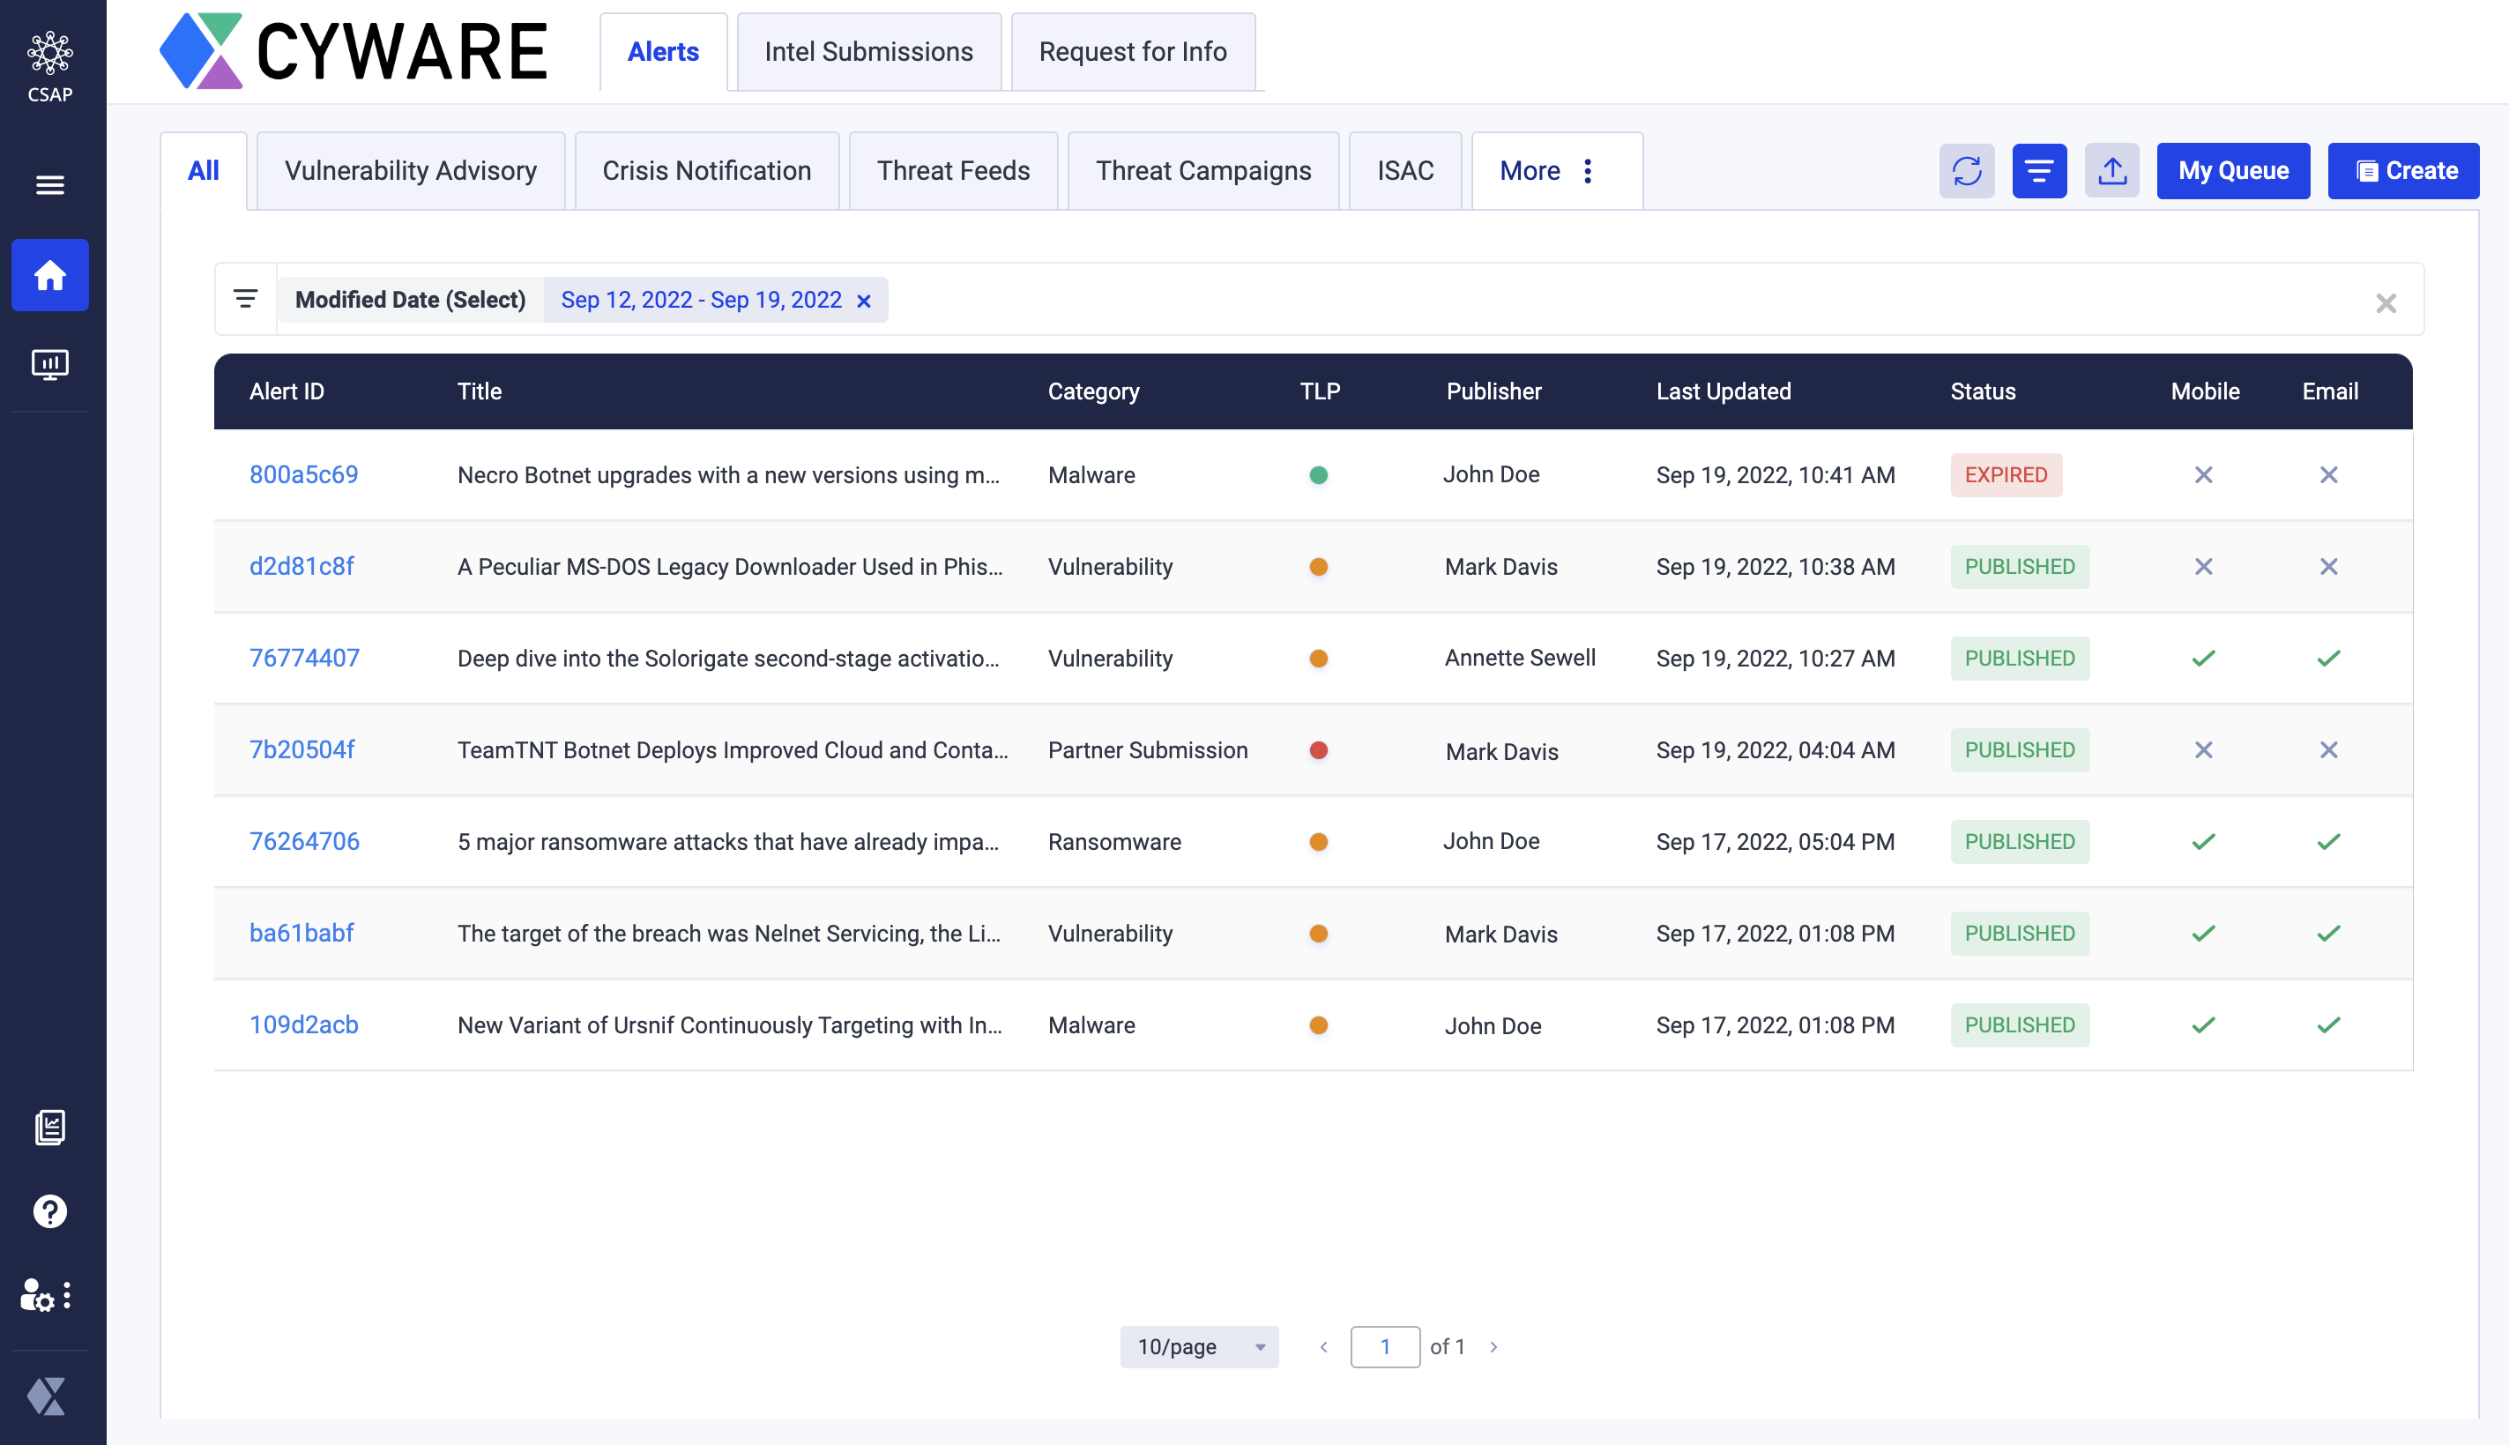
Task: Select the Threat Feeds tab
Action: click(952, 171)
